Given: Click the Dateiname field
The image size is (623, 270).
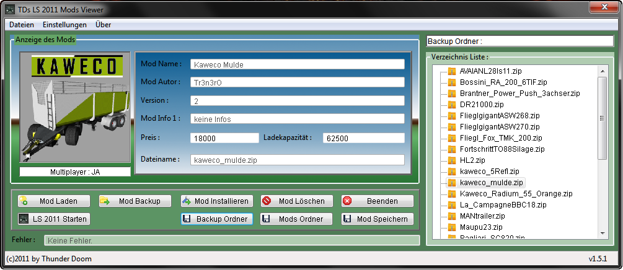Looking at the screenshot, I should coord(297,160).
